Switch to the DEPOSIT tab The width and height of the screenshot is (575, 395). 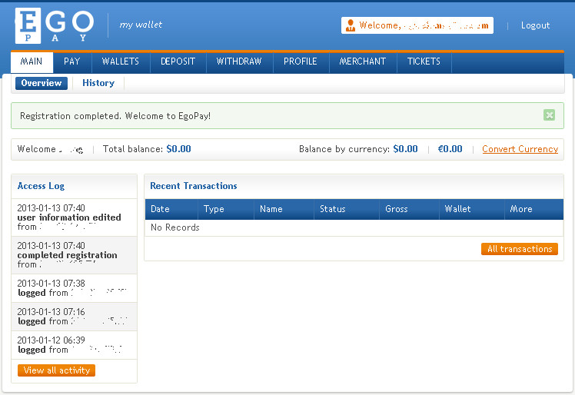[x=178, y=61]
